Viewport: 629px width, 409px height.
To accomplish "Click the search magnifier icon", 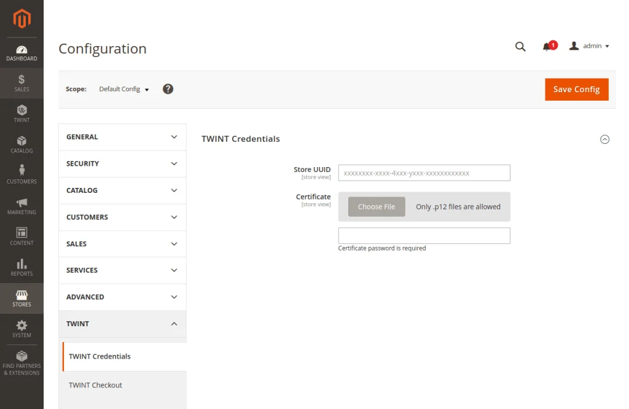I will click(x=520, y=47).
